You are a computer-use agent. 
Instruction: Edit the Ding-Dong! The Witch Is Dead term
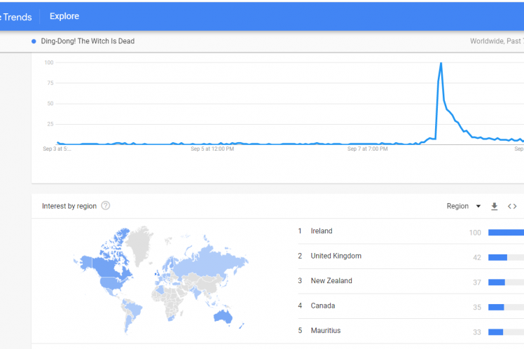[88, 41]
